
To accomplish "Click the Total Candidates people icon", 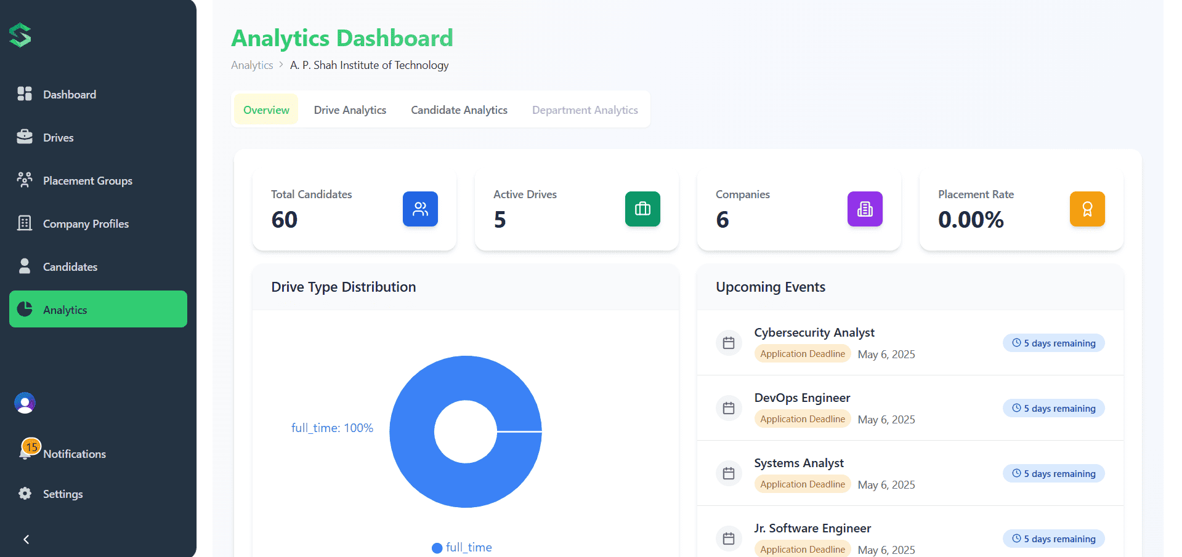I will coord(420,209).
